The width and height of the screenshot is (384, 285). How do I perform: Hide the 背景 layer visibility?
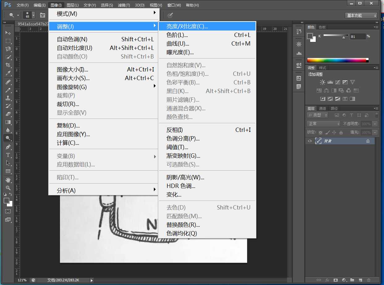pos(310,141)
